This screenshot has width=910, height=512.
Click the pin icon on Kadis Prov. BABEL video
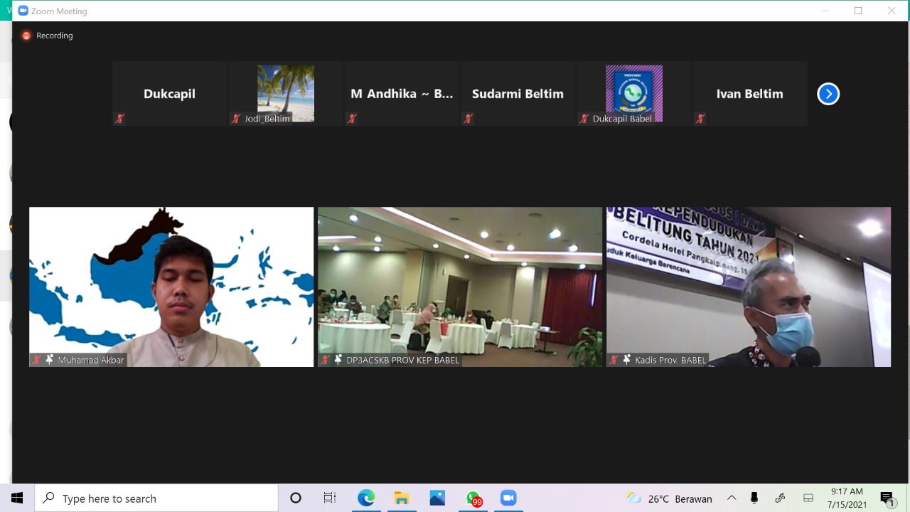pyautogui.click(x=626, y=360)
